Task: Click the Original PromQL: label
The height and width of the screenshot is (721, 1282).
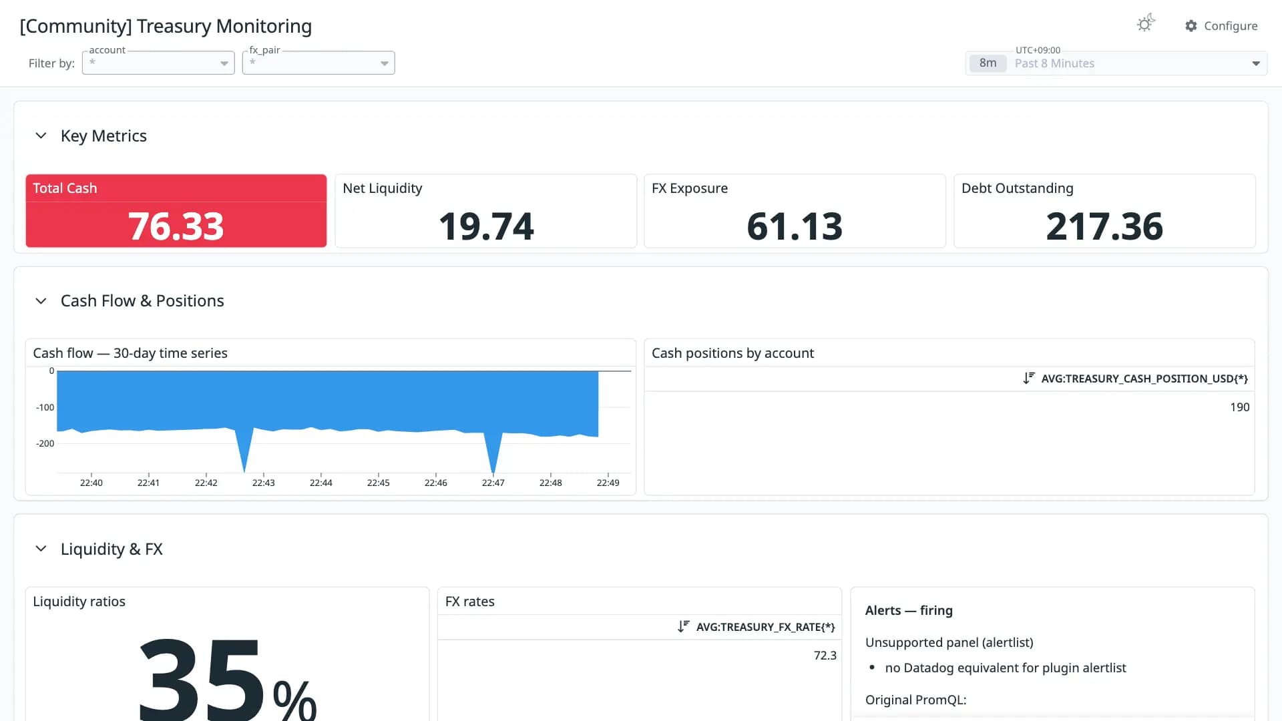Action: pos(915,700)
